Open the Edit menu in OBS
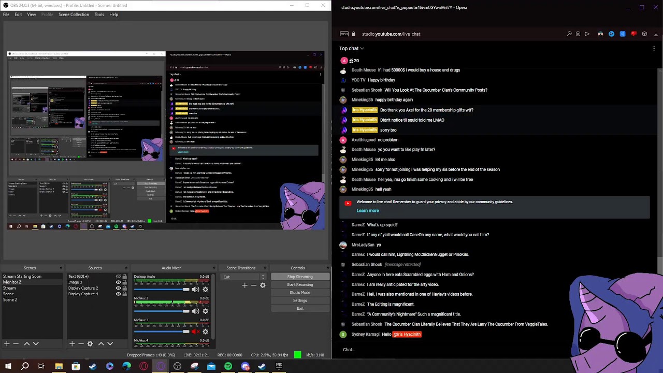 click(x=18, y=15)
